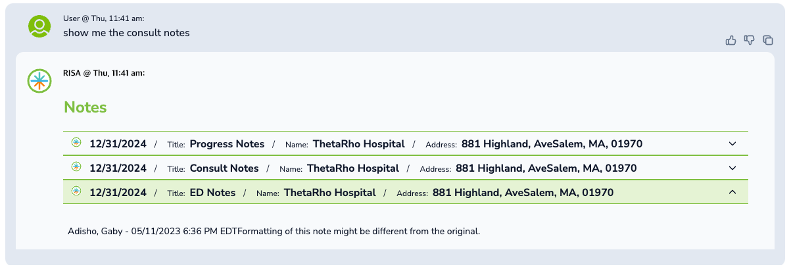Screen dimensions: 791x277
Task: Copy the message with the copy icon
Action: pos(767,41)
